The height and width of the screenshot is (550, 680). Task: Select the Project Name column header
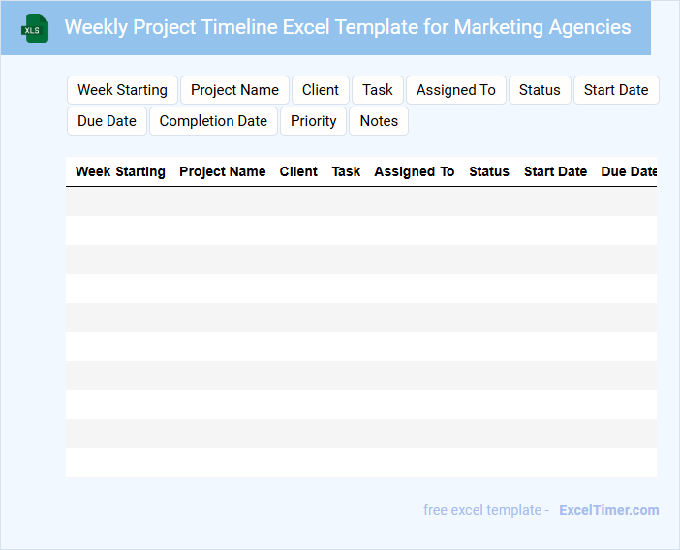point(223,171)
